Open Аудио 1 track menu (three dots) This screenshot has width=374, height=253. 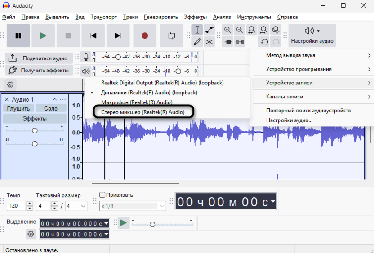tap(63, 99)
